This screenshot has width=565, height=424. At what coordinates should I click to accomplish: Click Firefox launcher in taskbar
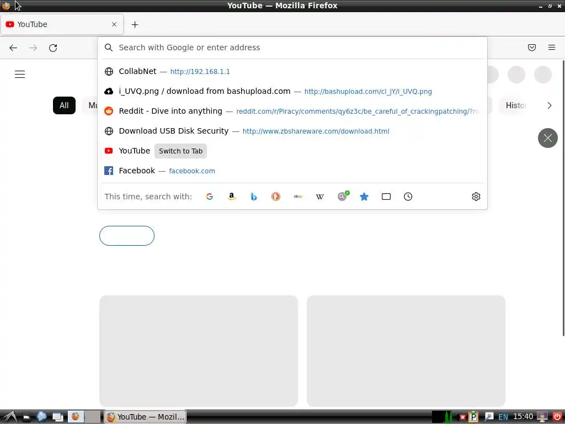(75, 417)
